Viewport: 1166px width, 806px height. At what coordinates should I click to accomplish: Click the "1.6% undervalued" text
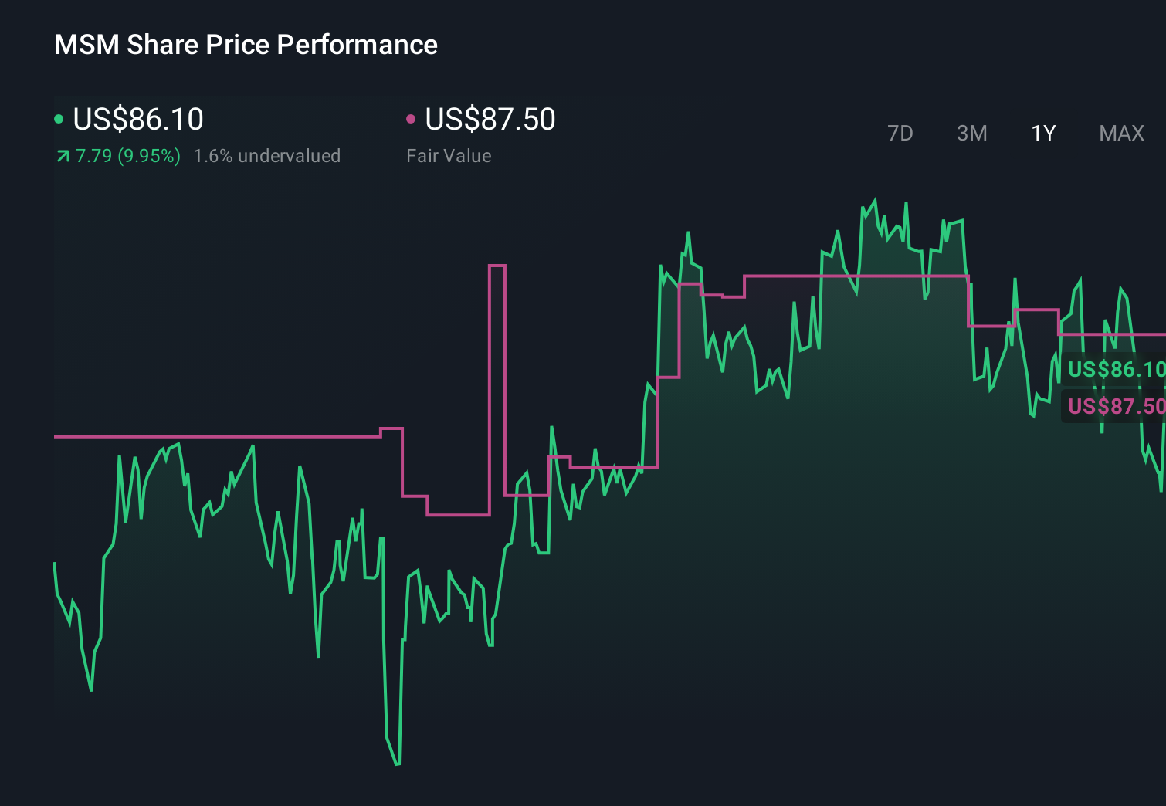[267, 155]
